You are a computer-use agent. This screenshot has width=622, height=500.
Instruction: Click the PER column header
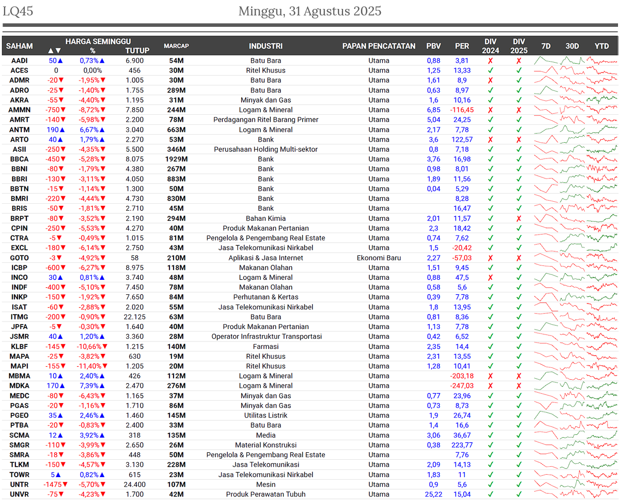(x=462, y=46)
